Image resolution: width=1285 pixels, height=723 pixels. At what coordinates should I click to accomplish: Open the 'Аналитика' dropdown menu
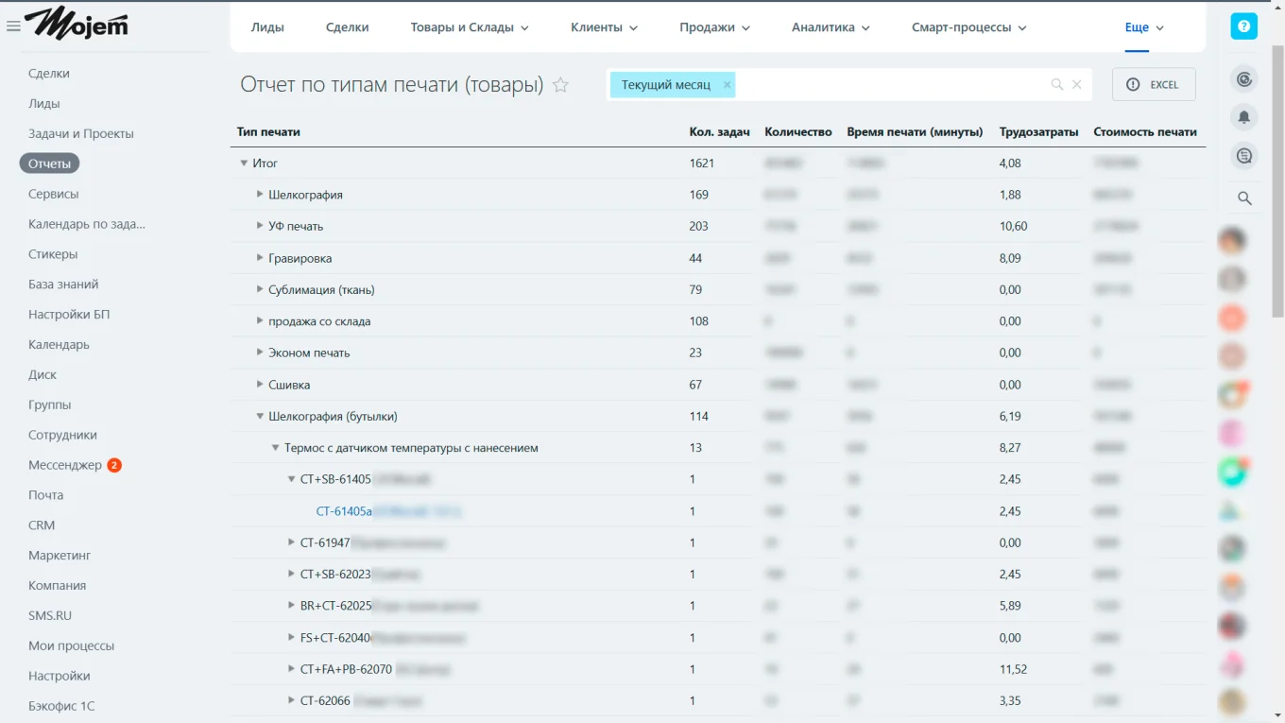coord(831,27)
